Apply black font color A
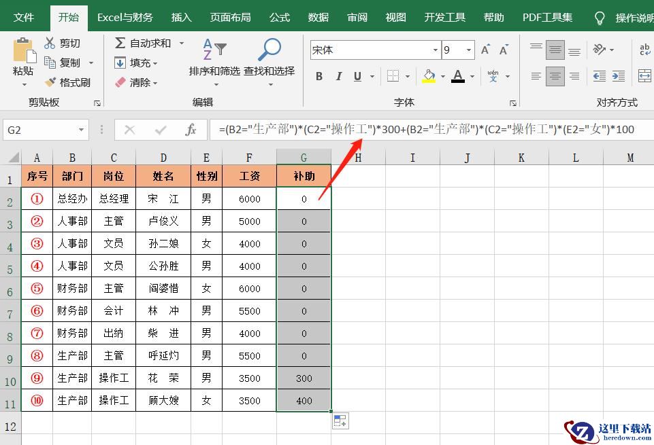Screen dimensions: 654x445 (458, 76)
